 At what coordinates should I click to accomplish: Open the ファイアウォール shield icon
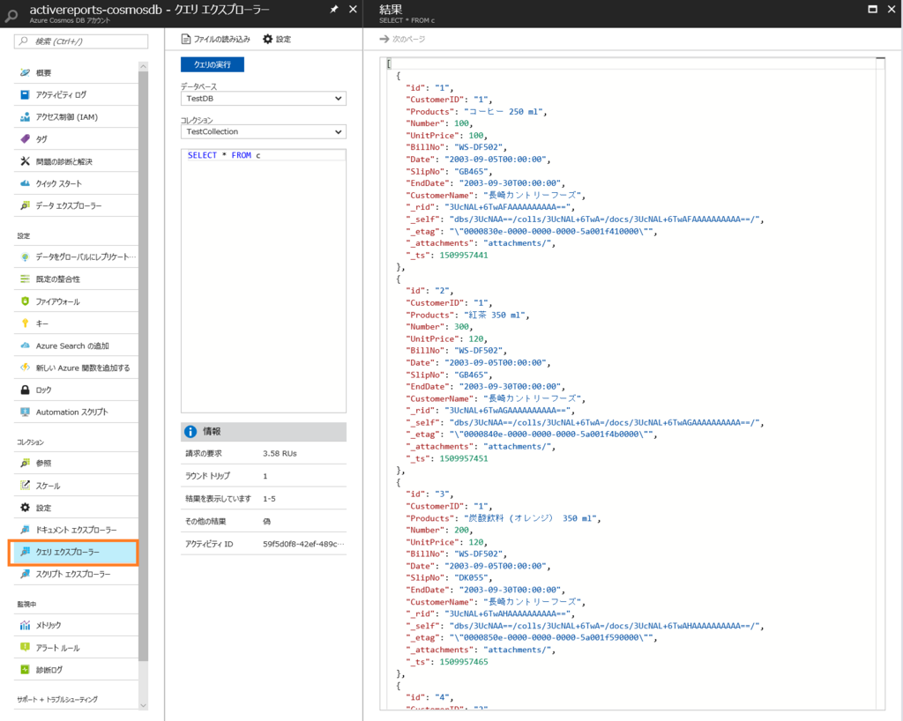pyautogui.click(x=25, y=301)
